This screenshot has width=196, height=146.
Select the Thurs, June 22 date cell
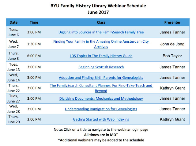(13, 88)
